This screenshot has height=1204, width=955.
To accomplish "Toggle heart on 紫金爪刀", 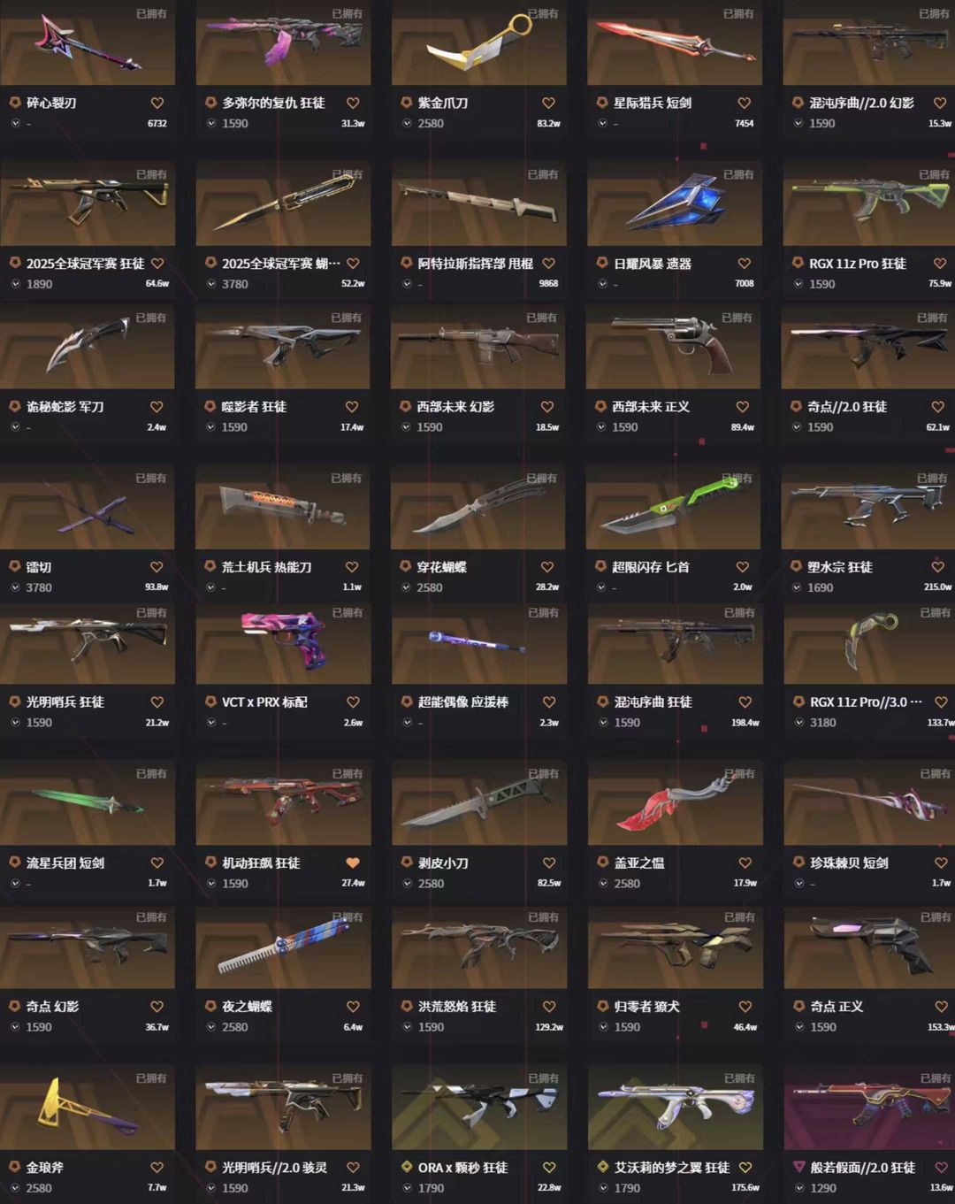I will 548,103.
